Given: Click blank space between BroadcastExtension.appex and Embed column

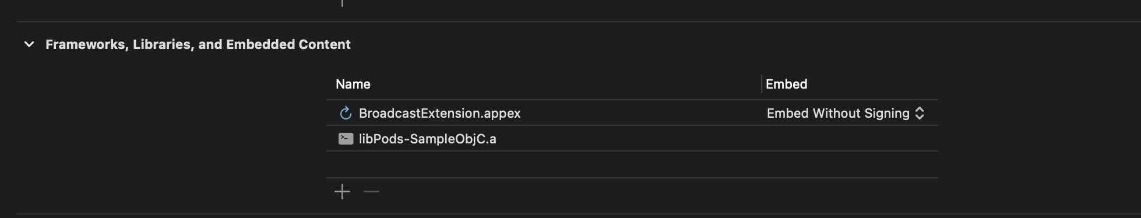Looking at the screenshot, I should click(x=641, y=113).
